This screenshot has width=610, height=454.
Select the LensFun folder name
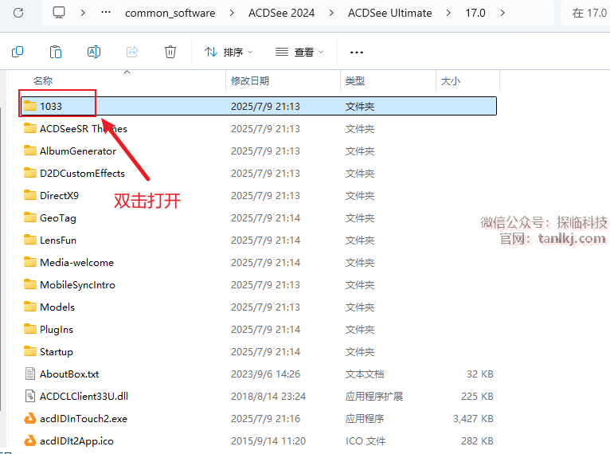(x=58, y=240)
